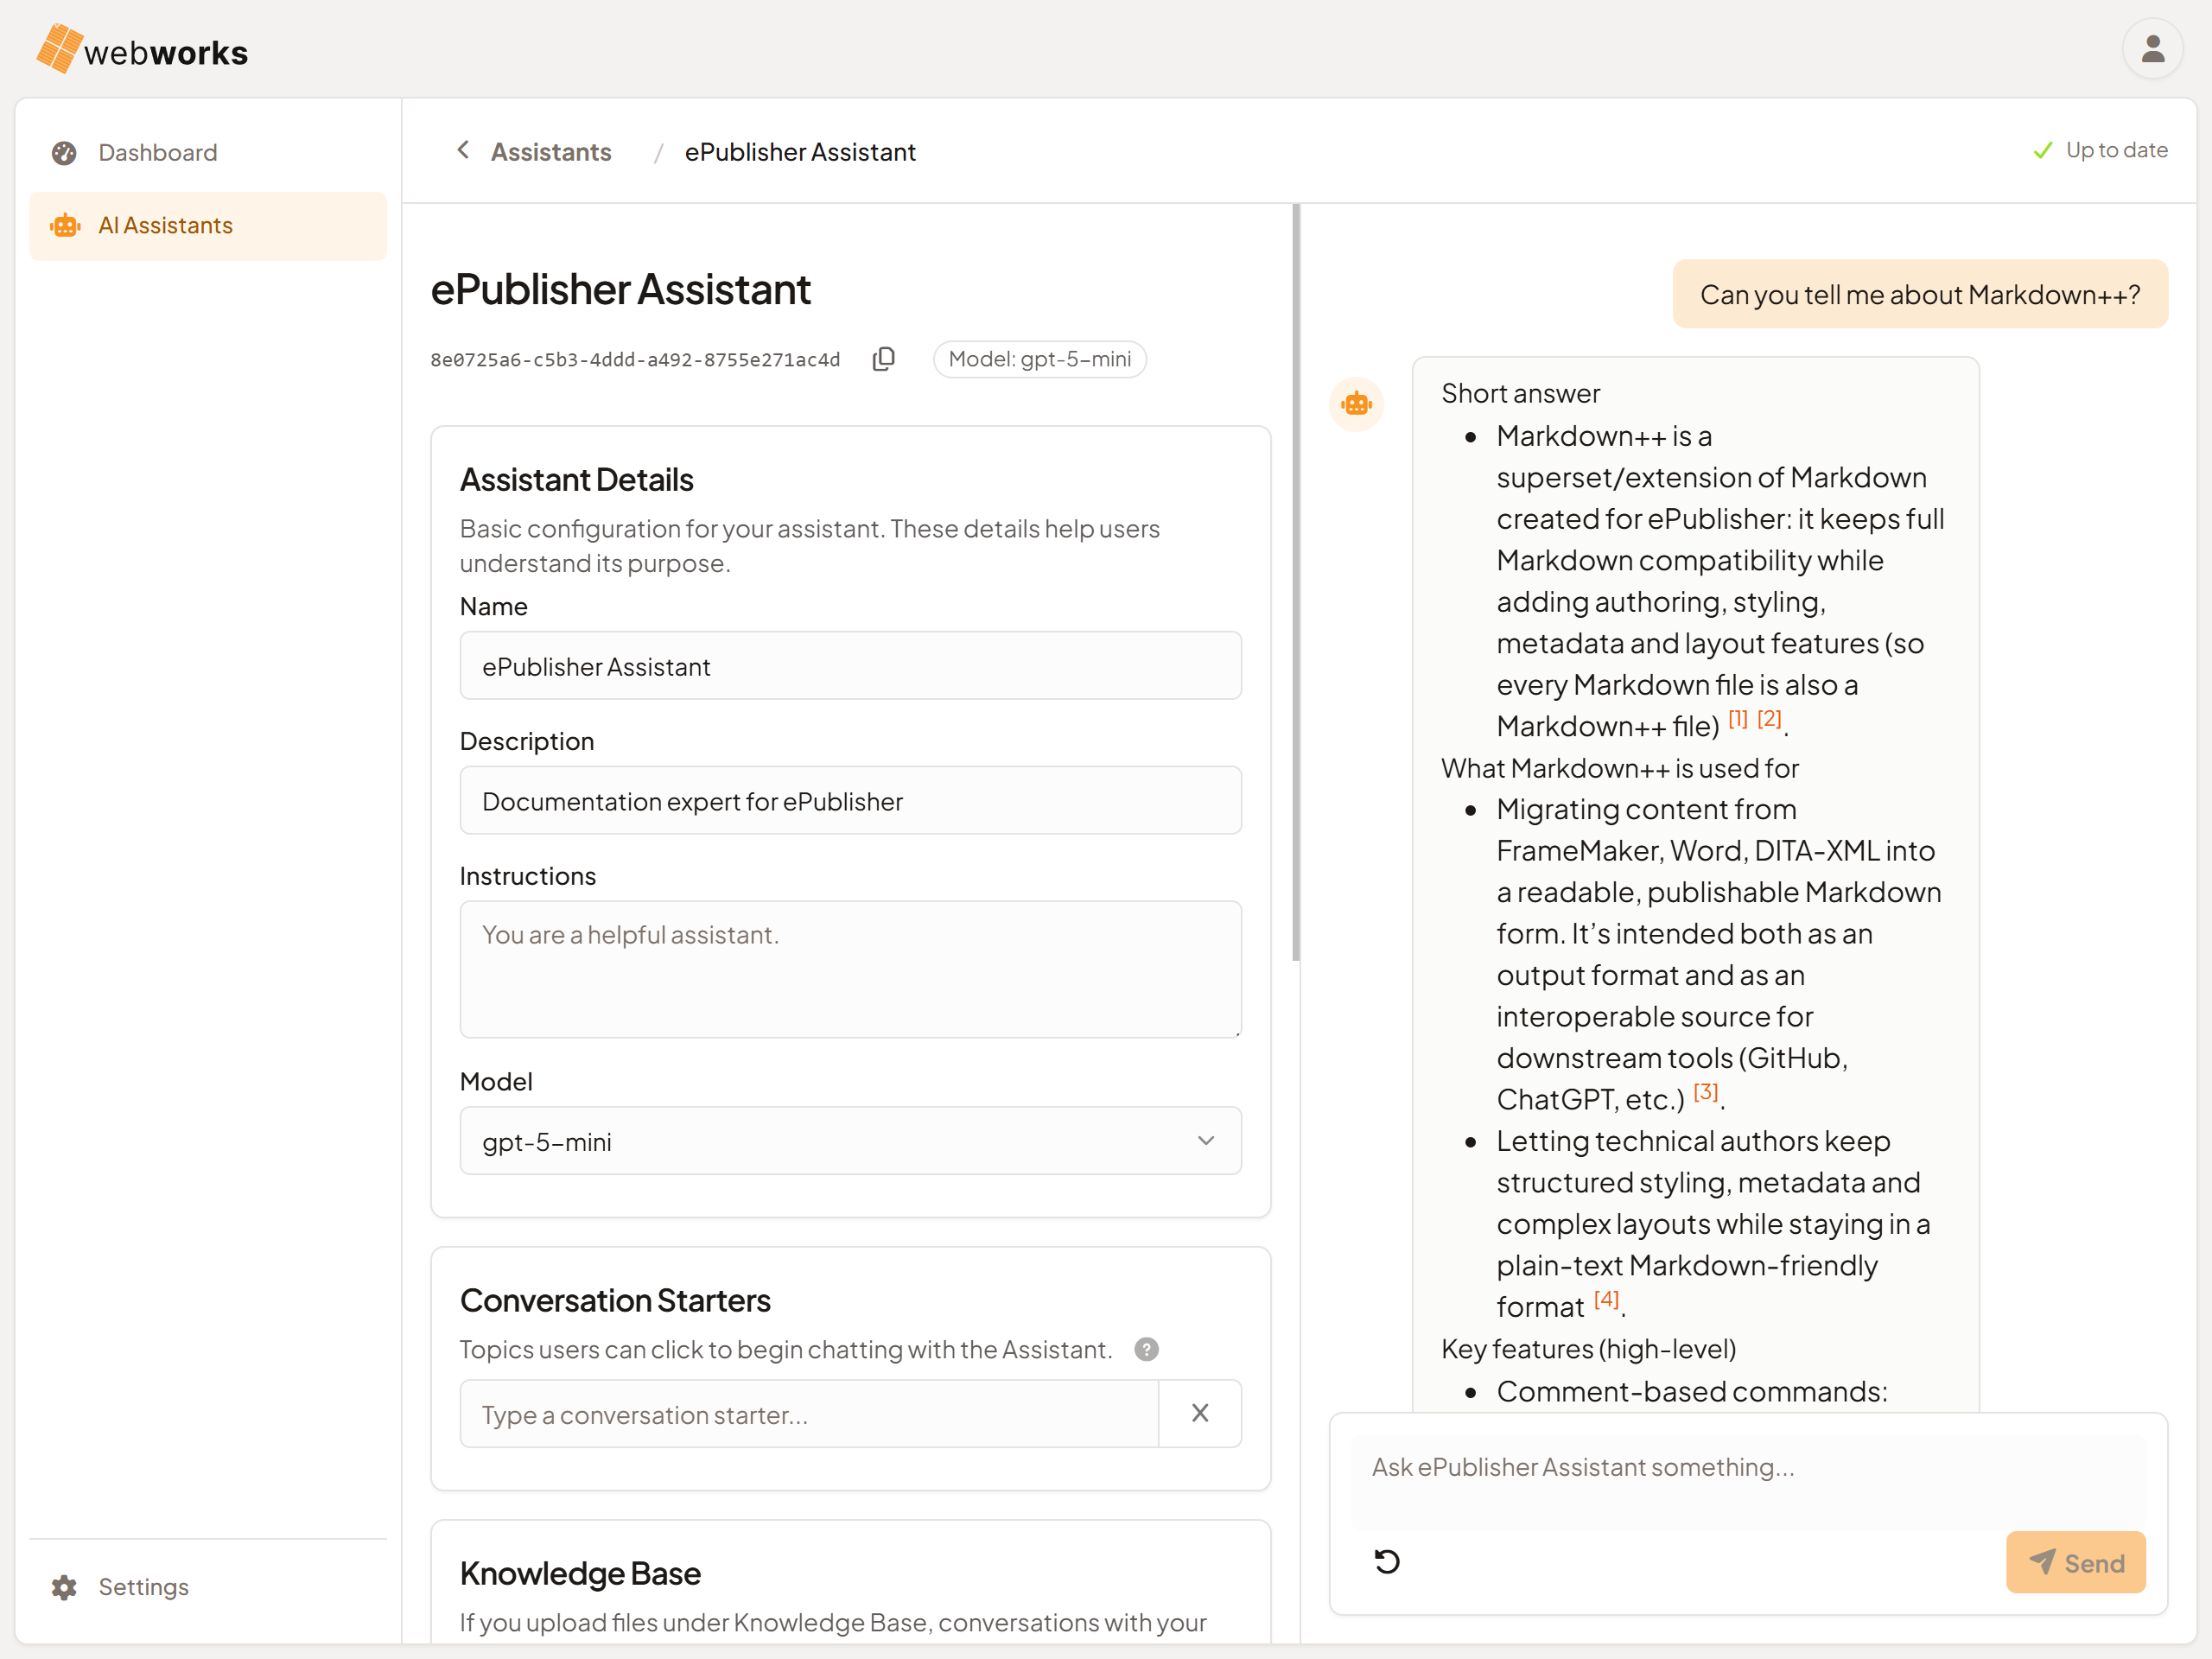The height and width of the screenshot is (1659, 2212).
Task: Click the ePublisher Assistant page title
Action: [620, 290]
